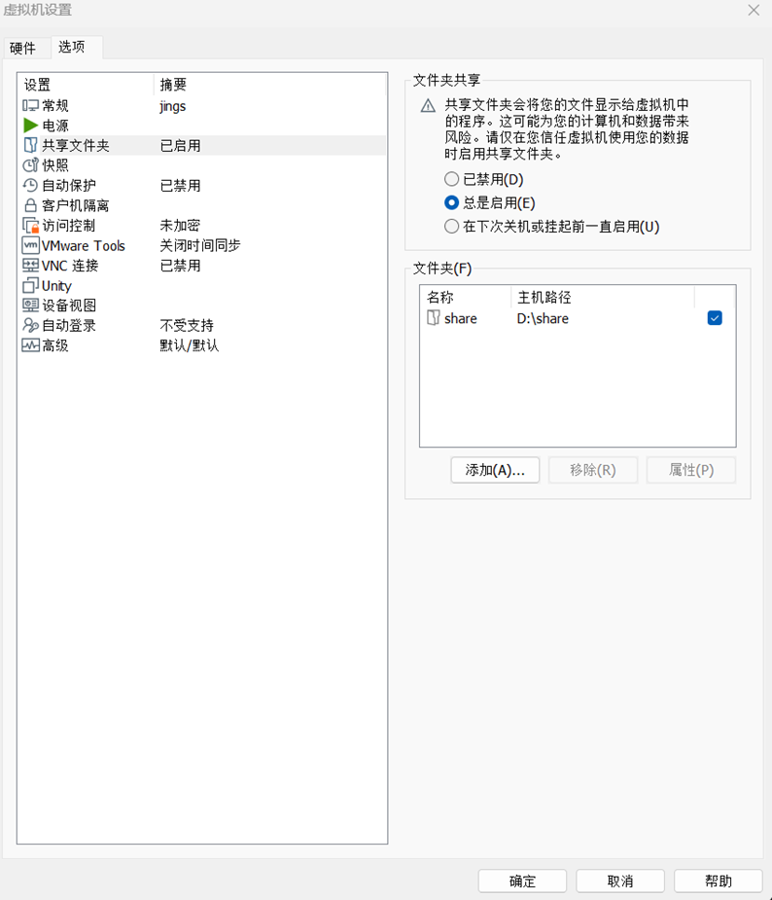Select the 客户机隔离 lock icon
Screen dimensions: 772x900
tap(30, 205)
